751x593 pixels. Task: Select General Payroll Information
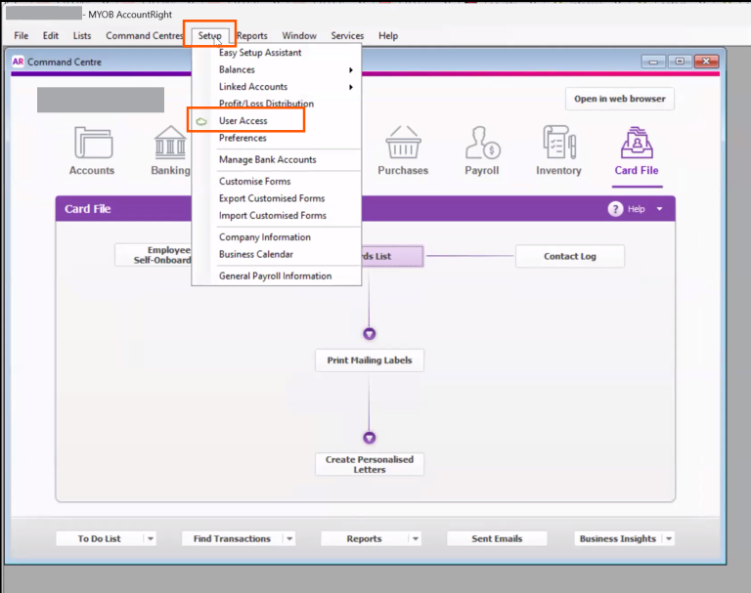coord(277,276)
